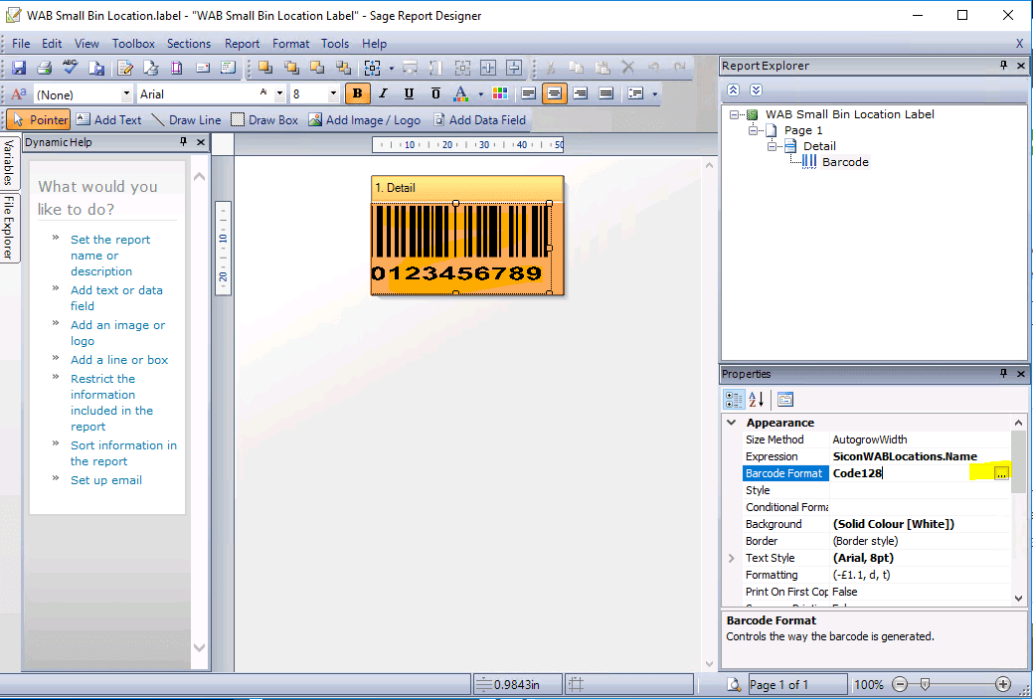The height and width of the screenshot is (700, 1033).
Task: Click 'Set up email' help link
Action: pyautogui.click(x=106, y=480)
